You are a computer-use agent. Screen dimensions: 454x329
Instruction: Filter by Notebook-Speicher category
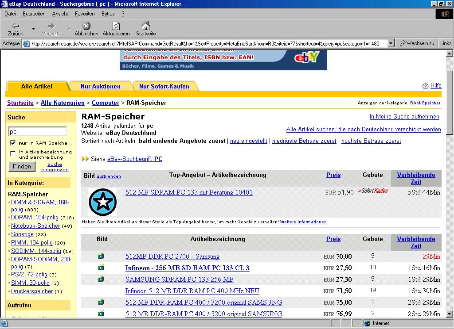tap(35, 226)
